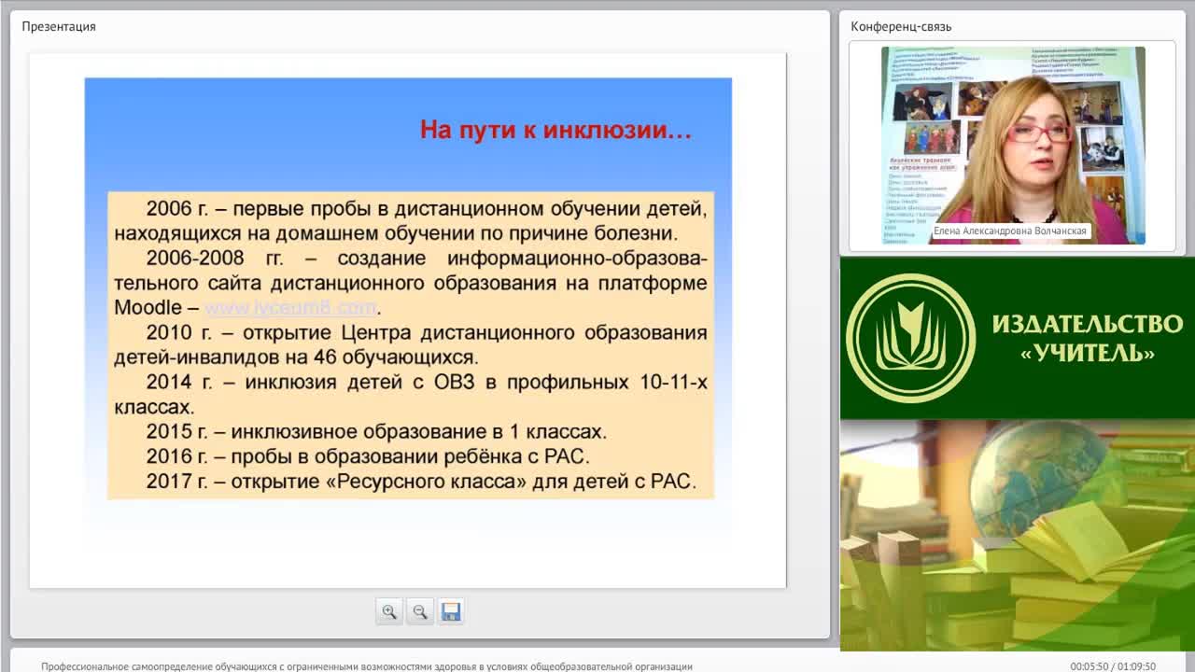
Task: Click the speaker name Елена Александровна Волчанская
Action: click(x=1010, y=231)
